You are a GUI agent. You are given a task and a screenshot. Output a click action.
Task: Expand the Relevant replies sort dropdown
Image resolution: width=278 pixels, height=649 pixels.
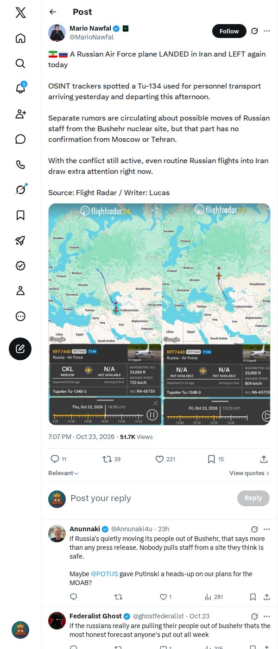pyautogui.click(x=63, y=473)
